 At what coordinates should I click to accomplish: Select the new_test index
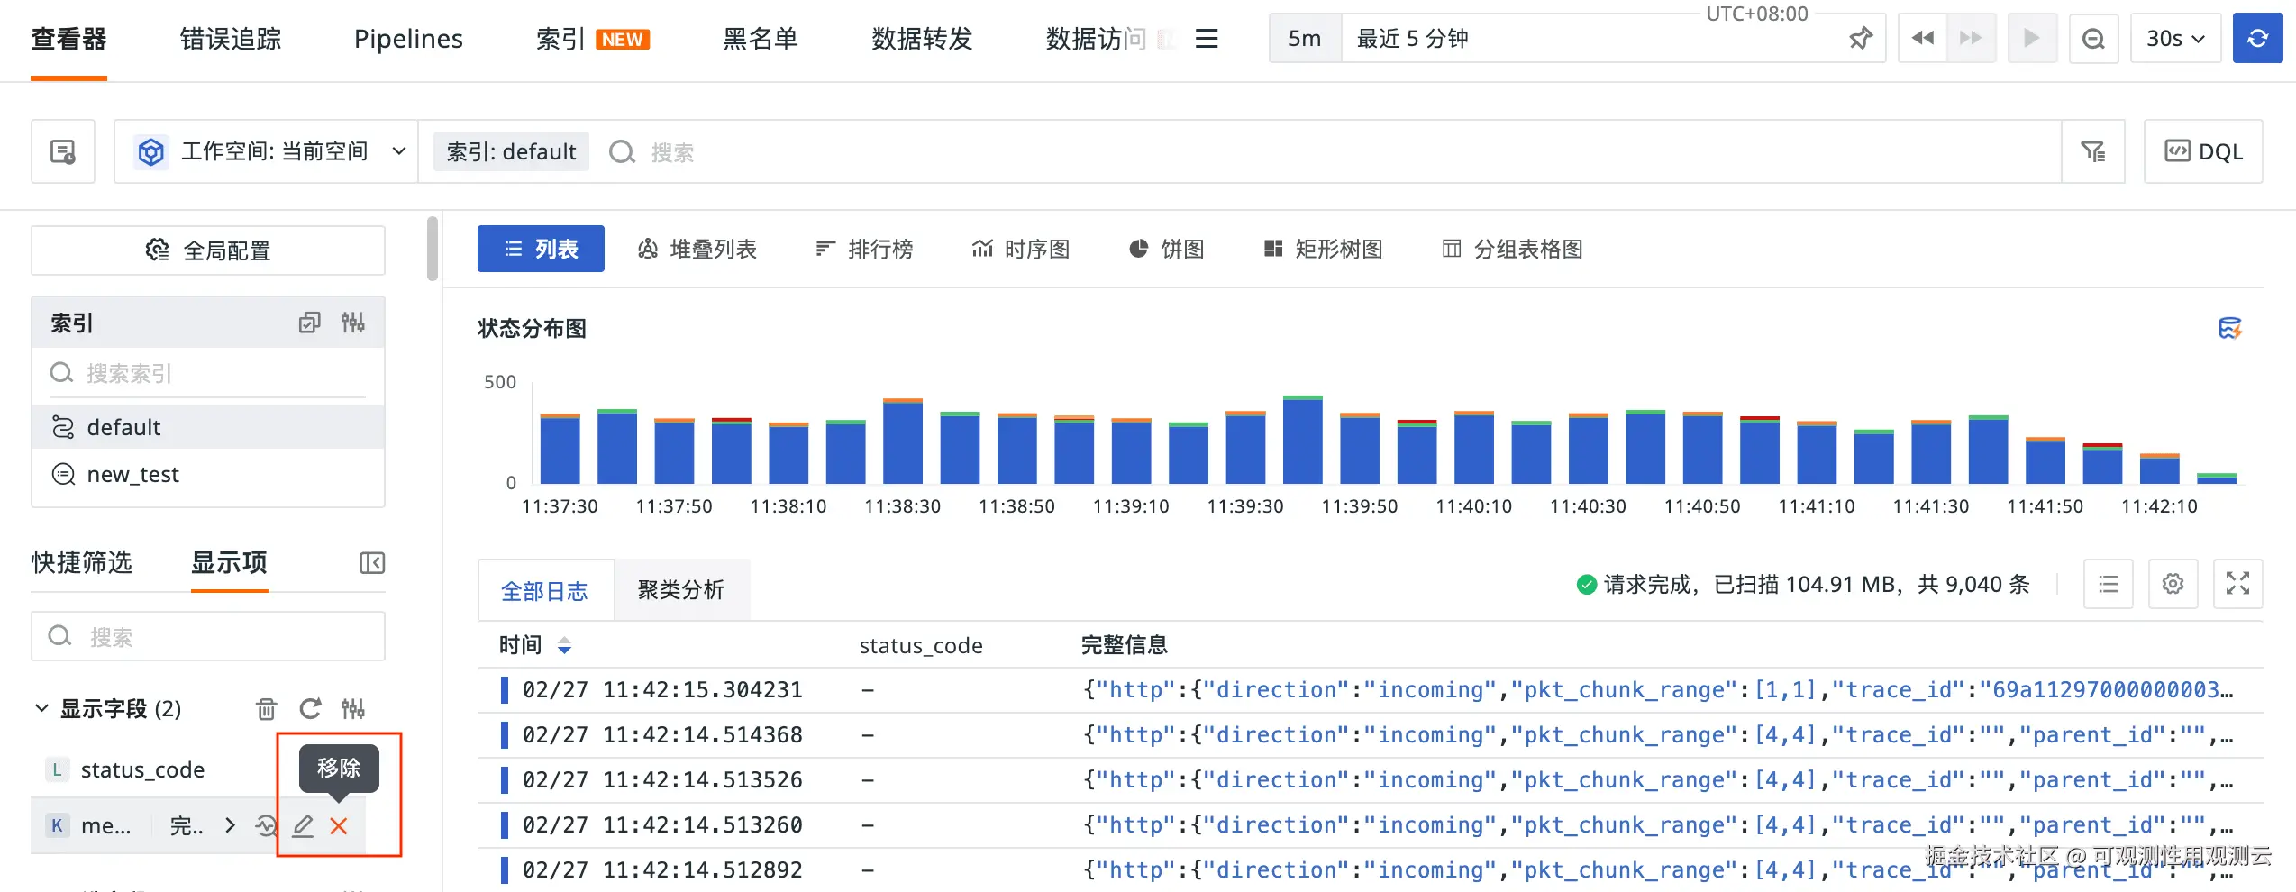coord(133,474)
